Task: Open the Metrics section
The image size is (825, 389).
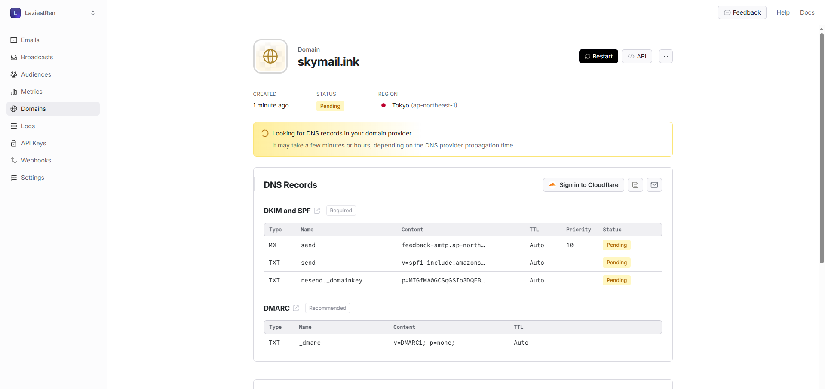Action: coord(31,92)
